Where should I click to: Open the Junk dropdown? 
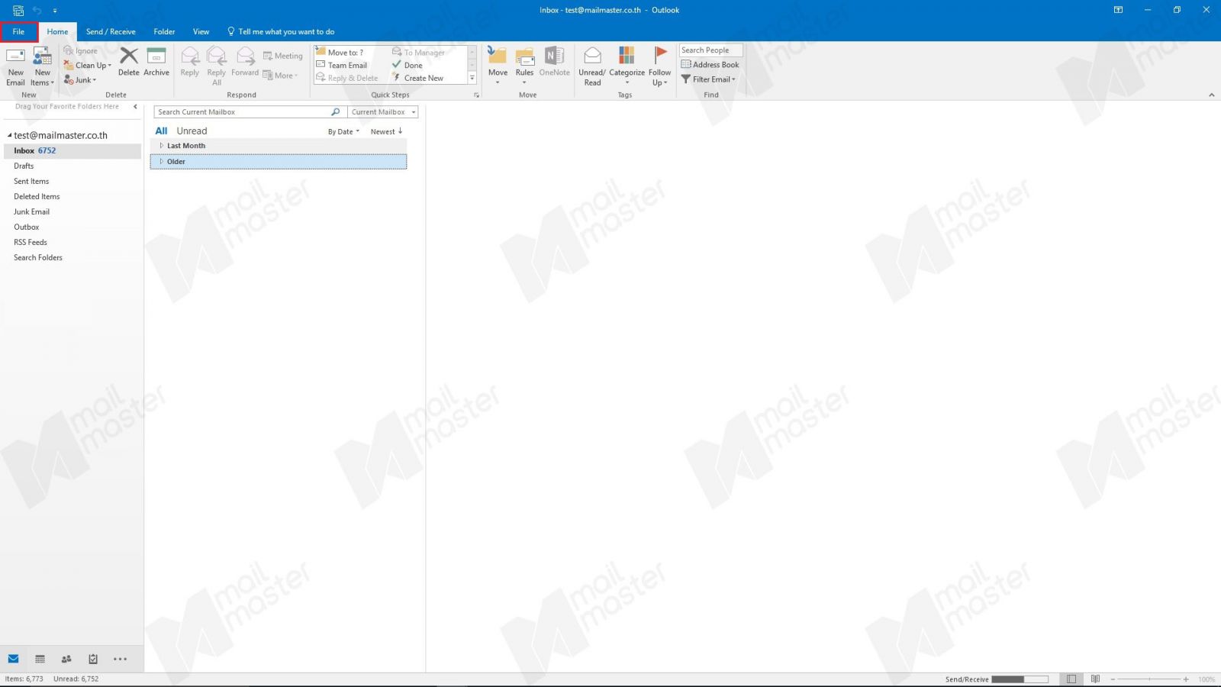click(x=80, y=80)
